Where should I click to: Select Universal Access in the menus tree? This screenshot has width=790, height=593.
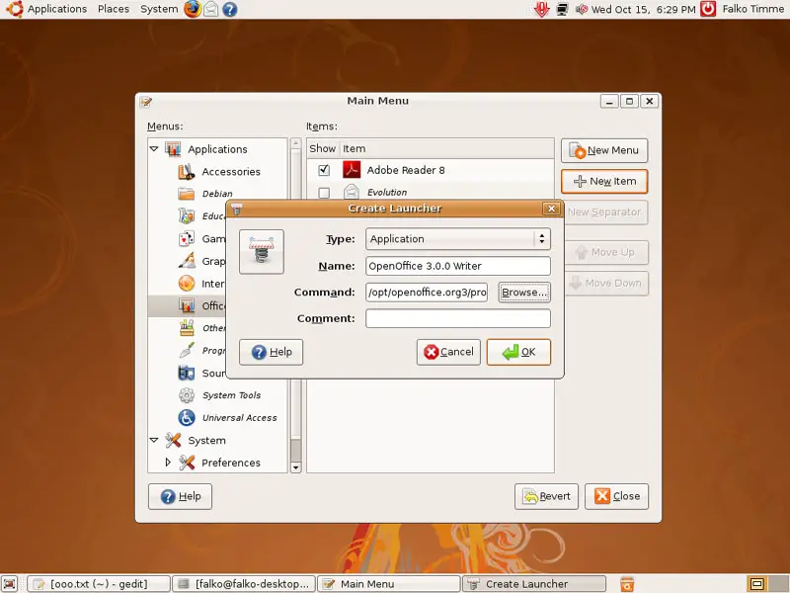click(x=239, y=417)
